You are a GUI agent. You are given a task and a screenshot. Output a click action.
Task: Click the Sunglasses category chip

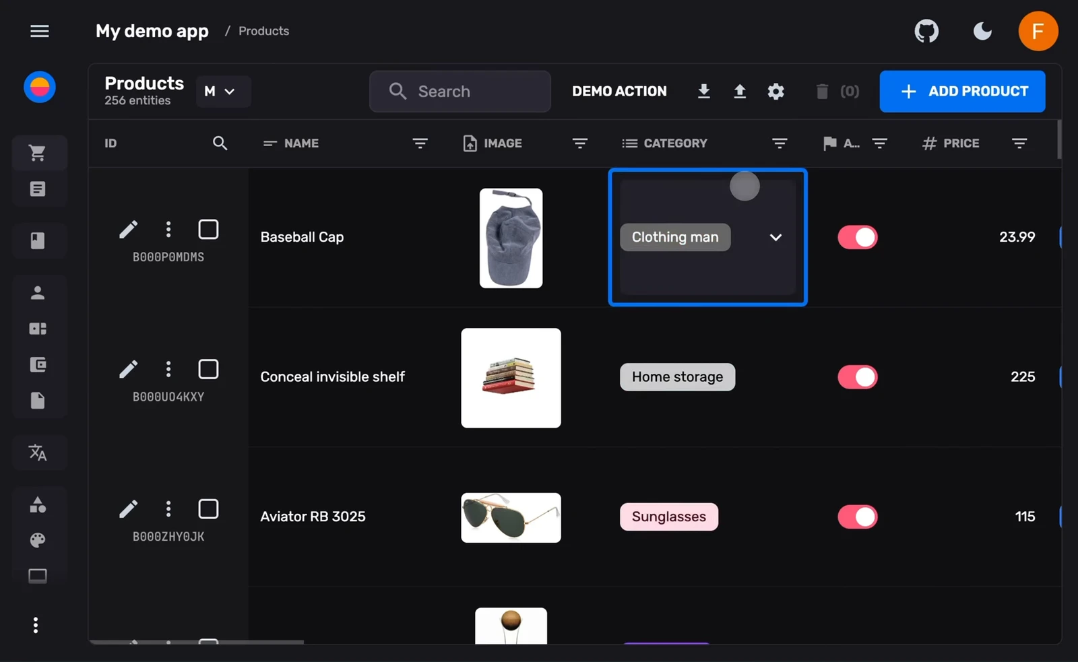click(x=669, y=517)
